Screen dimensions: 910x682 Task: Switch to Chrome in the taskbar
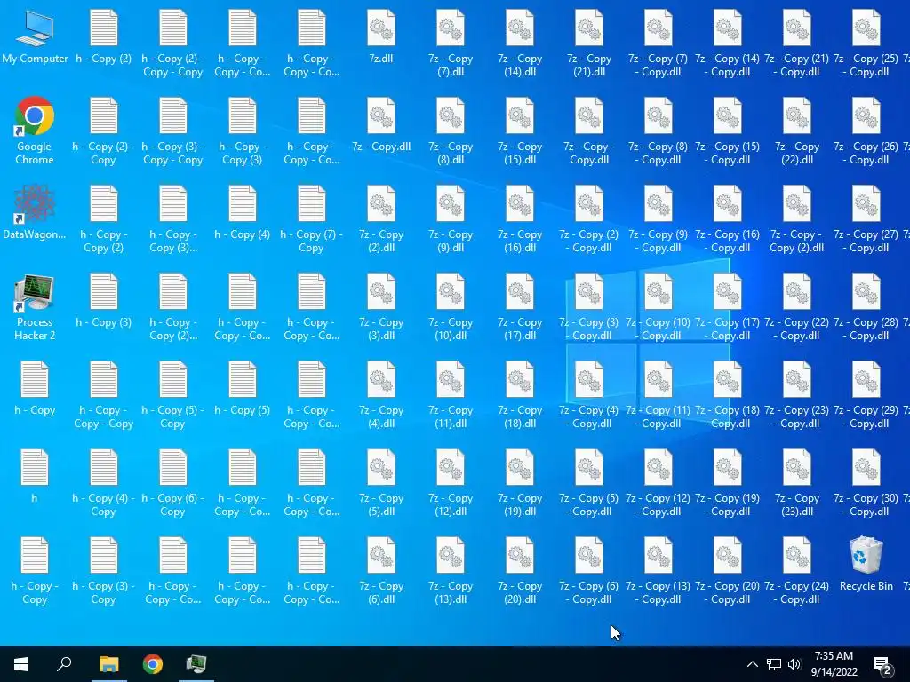153,664
